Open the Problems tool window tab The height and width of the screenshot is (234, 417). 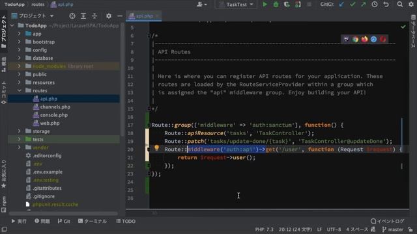[42, 221]
